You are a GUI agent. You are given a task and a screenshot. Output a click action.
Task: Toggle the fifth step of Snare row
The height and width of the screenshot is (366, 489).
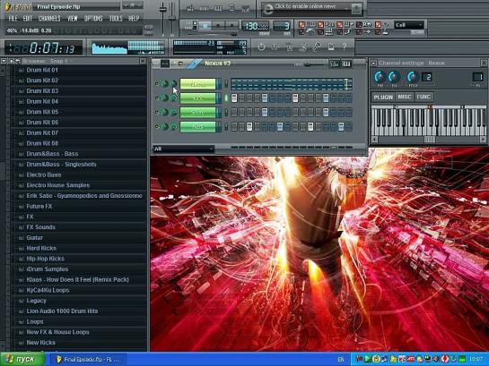[x=265, y=113]
